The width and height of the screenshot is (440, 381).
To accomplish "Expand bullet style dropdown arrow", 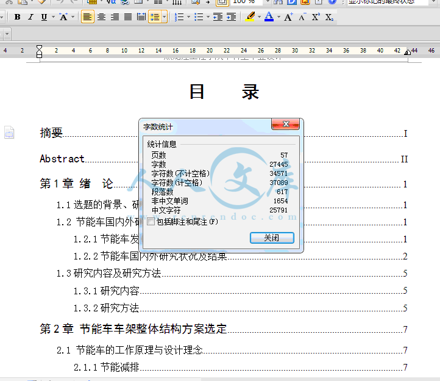I will tap(208, 17).
